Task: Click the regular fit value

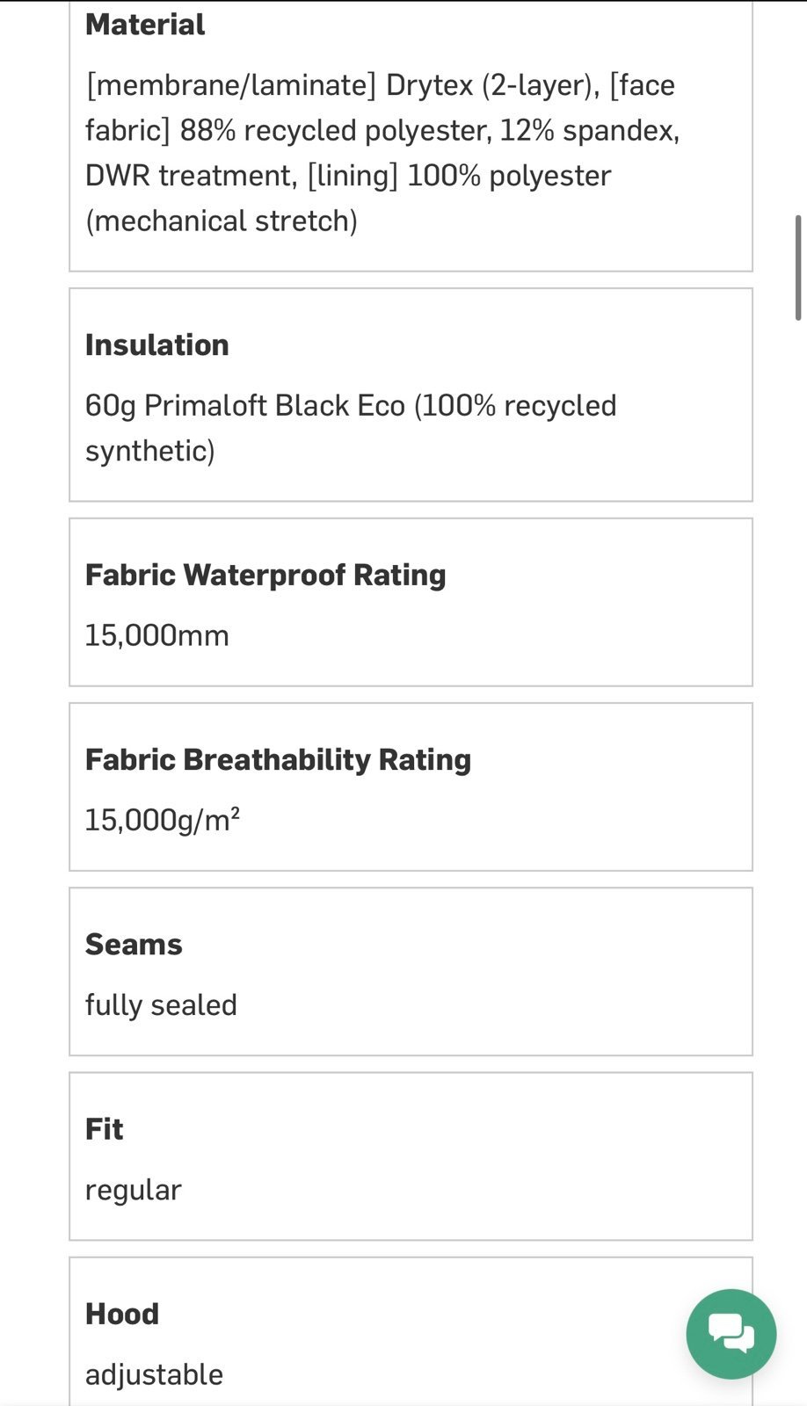Action: click(133, 1190)
